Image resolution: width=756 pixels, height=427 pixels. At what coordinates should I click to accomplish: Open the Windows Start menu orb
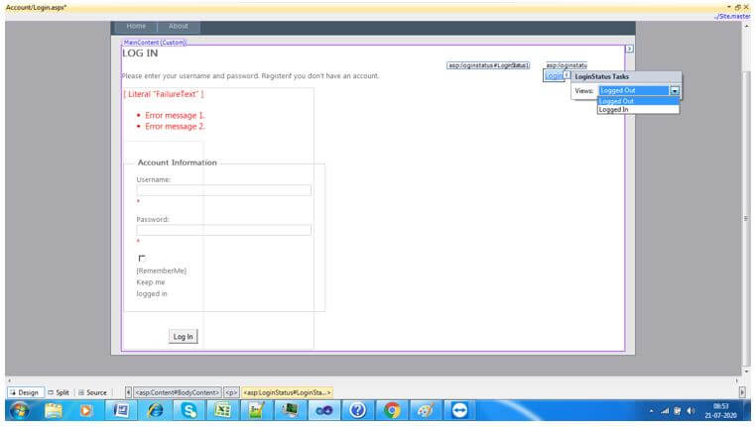tap(20, 410)
